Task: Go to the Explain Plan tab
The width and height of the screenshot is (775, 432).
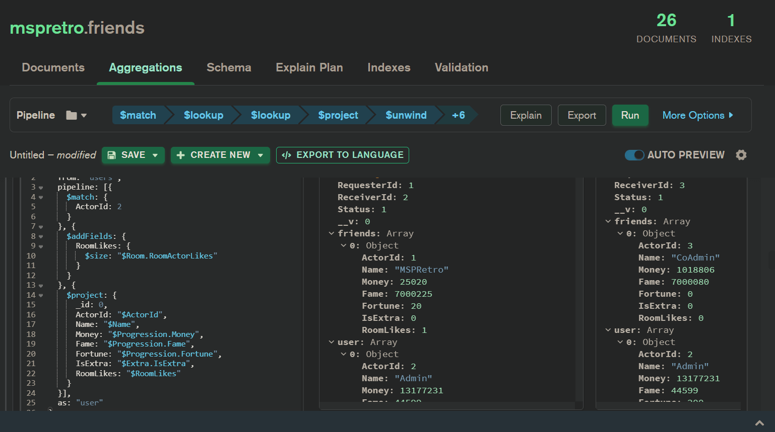Action: point(309,67)
